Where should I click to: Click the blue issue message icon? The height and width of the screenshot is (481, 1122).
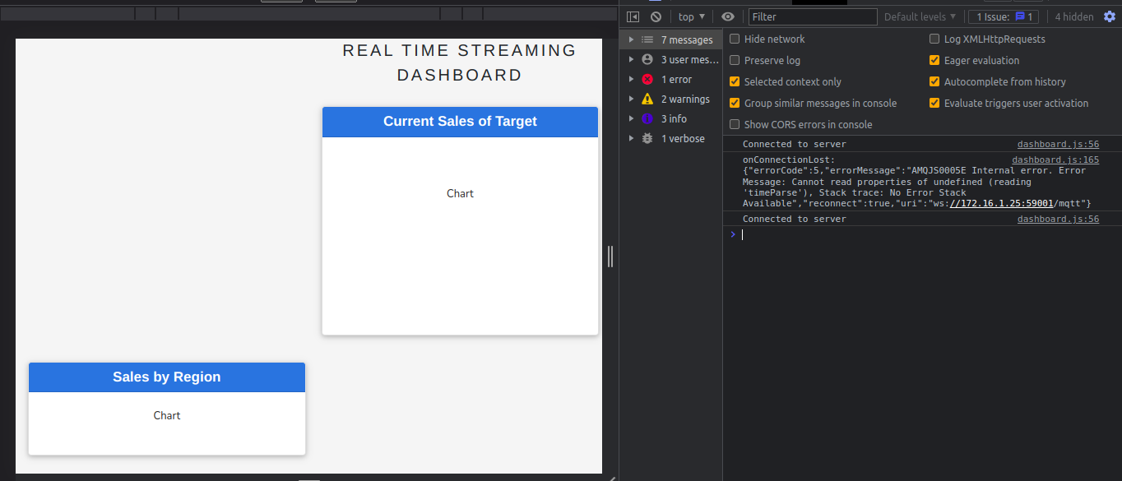pos(1020,16)
